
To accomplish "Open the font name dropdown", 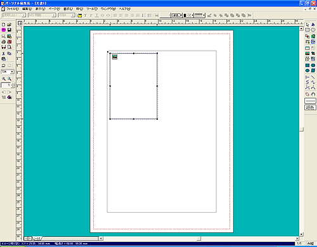I will pos(54,15).
